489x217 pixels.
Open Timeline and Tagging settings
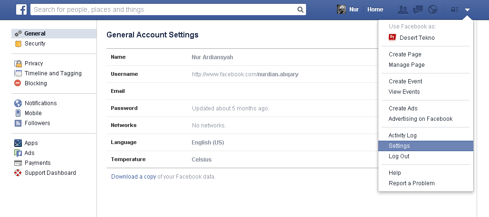[54, 73]
